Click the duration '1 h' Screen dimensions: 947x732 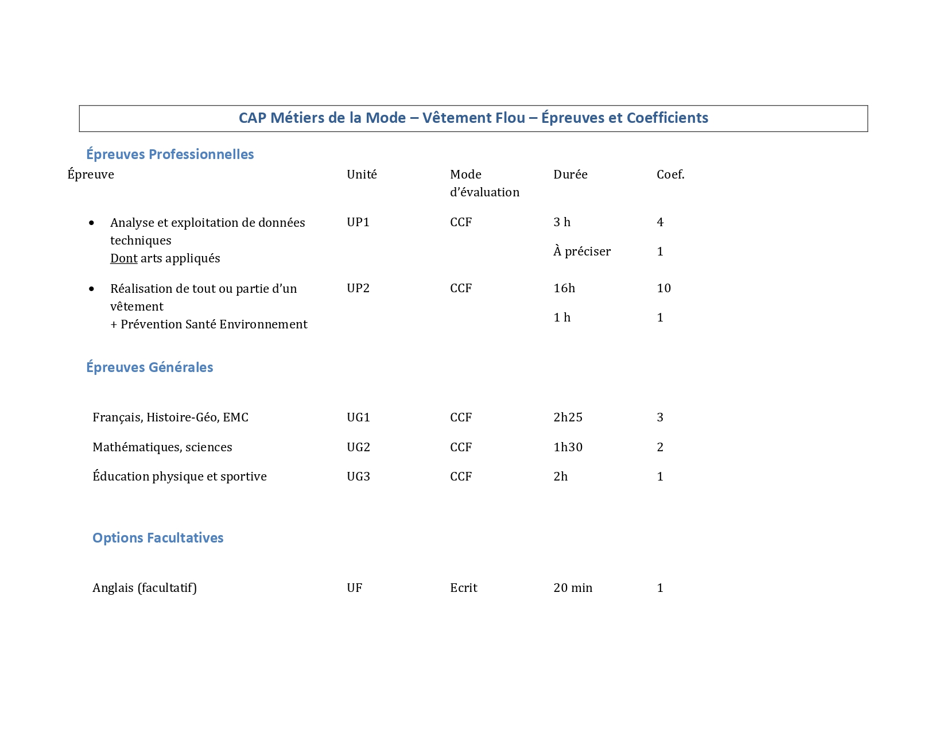(562, 317)
